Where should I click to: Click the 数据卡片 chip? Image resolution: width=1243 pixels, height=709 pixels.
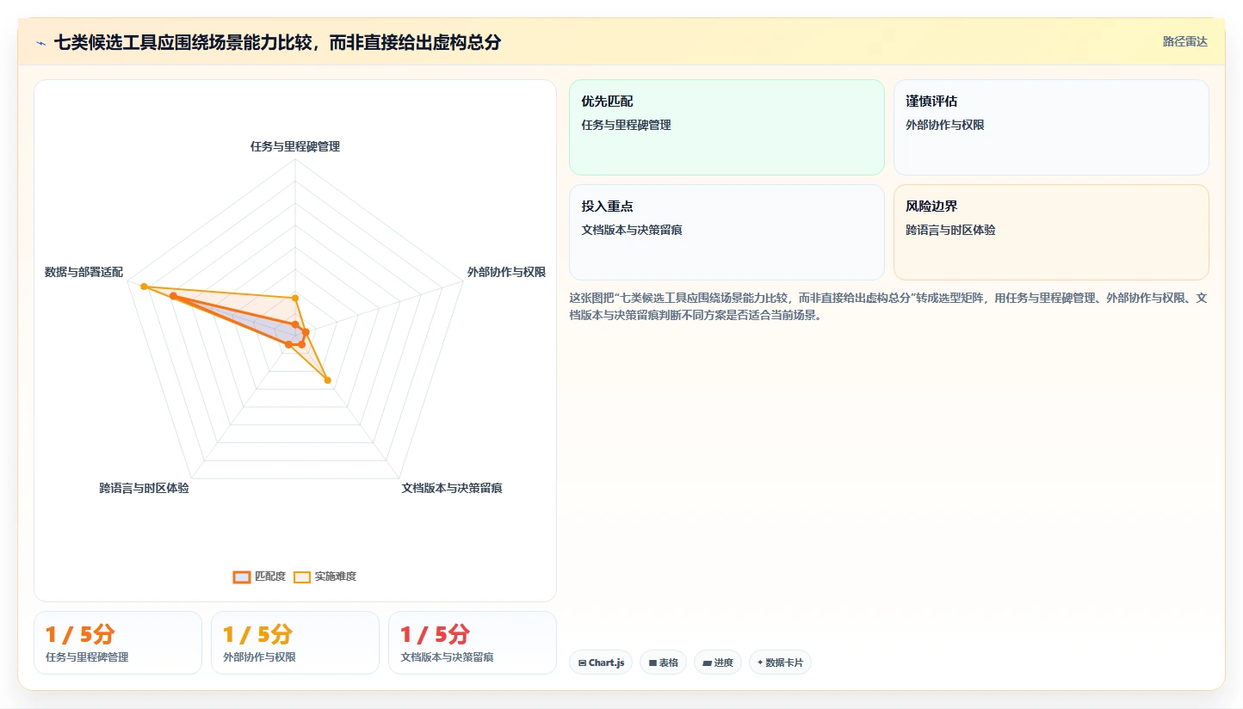tap(780, 663)
